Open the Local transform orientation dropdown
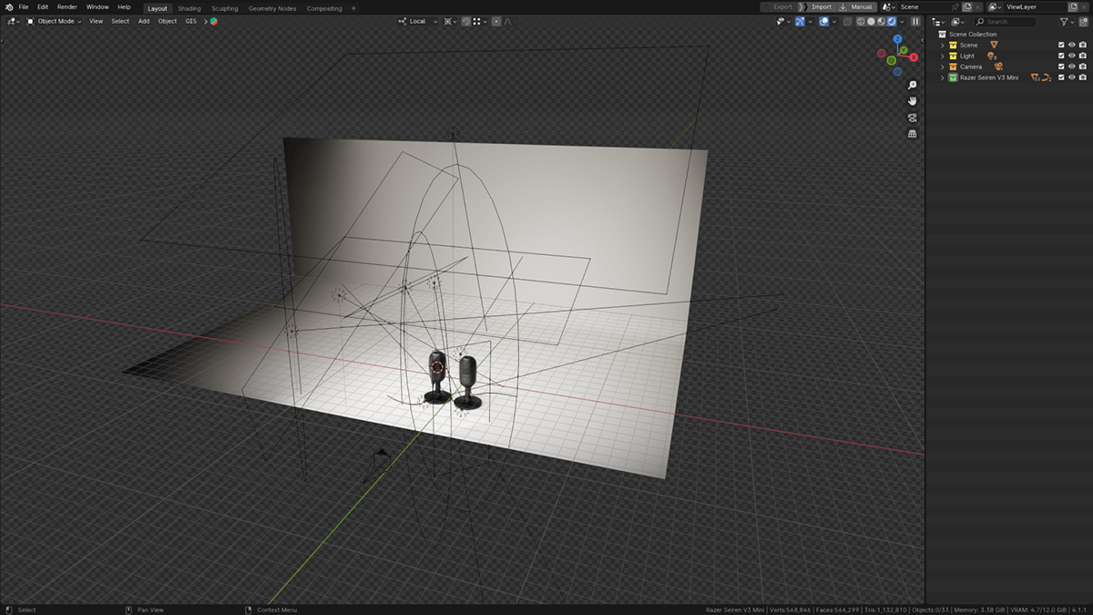The height and width of the screenshot is (615, 1093). (418, 21)
